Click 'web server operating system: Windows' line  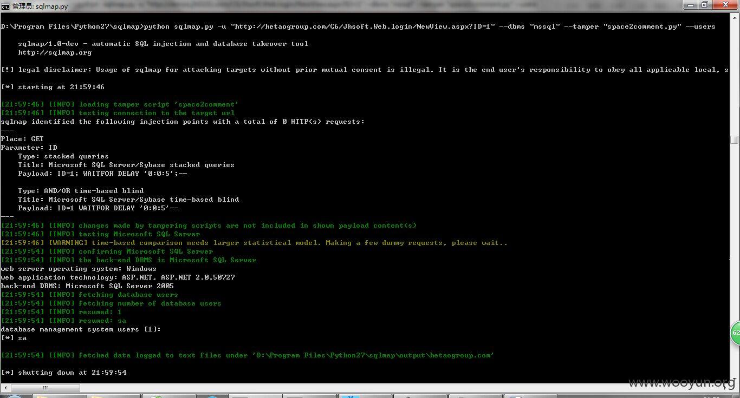pyautogui.click(x=79, y=269)
